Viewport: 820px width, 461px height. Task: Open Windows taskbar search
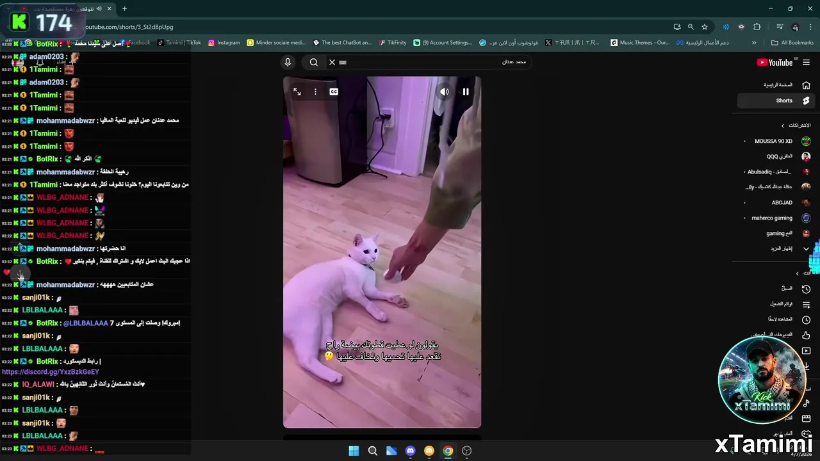point(372,451)
